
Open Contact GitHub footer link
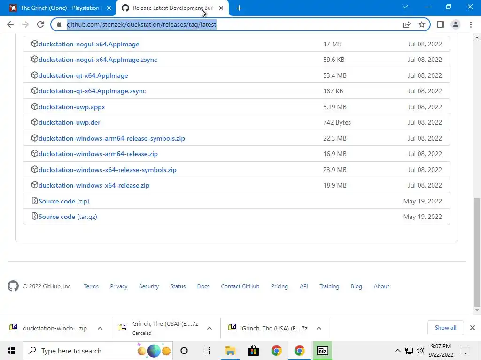click(x=240, y=286)
